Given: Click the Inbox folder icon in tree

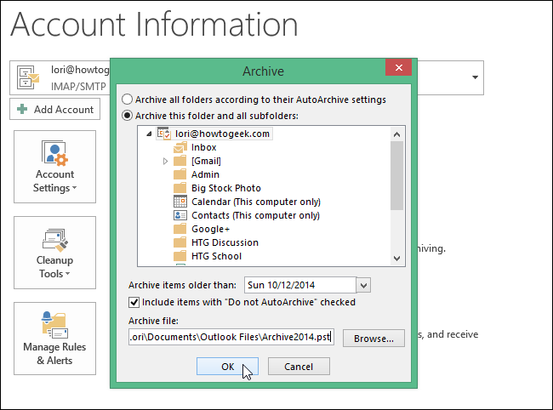Looking at the screenshot, I should pos(180,147).
